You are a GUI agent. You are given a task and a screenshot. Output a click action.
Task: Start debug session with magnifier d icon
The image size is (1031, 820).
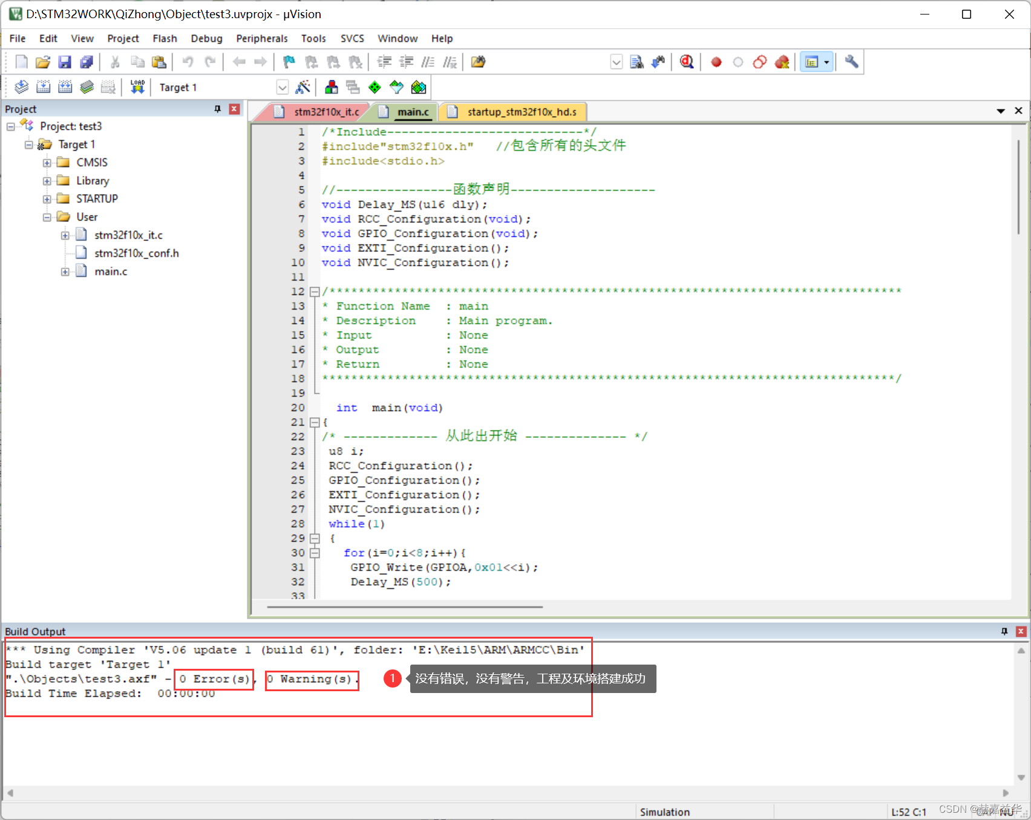(x=687, y=62)
